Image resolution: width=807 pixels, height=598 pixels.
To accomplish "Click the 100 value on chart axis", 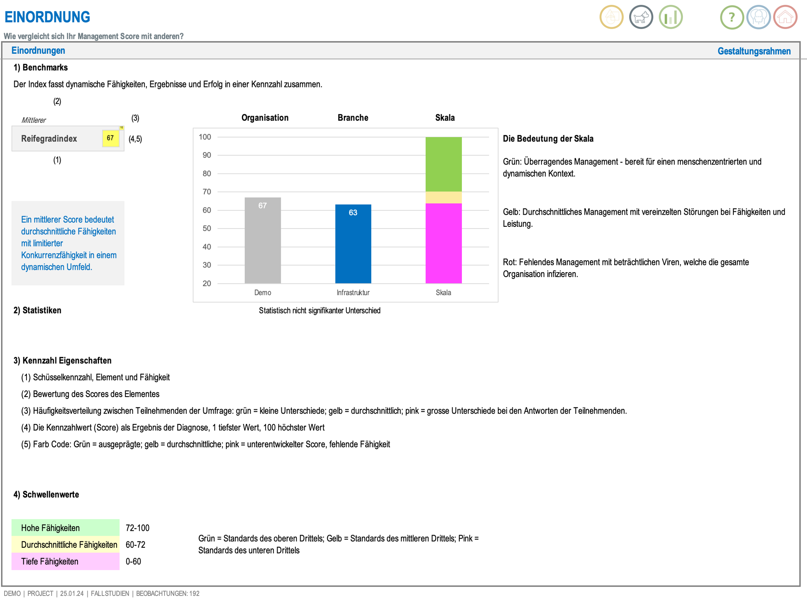I will 205,137.
